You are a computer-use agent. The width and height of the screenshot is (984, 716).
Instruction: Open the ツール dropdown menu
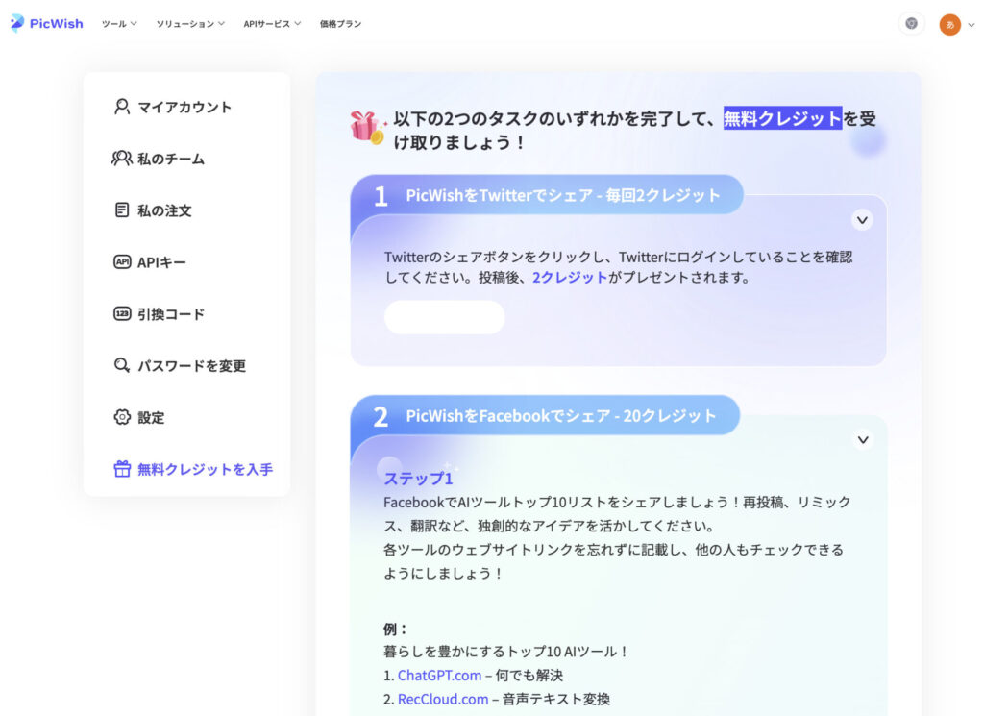119,24
